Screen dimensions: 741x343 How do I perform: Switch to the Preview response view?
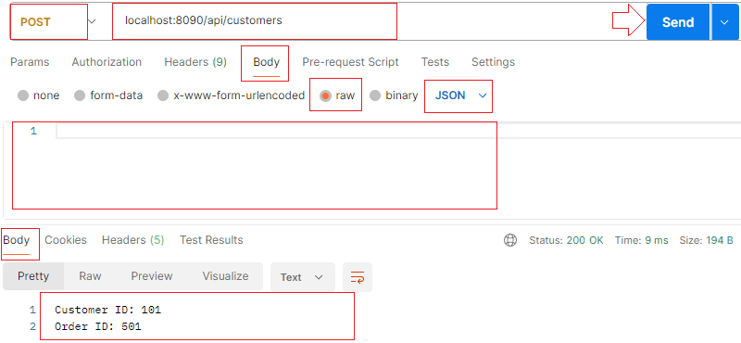(152, 276)
